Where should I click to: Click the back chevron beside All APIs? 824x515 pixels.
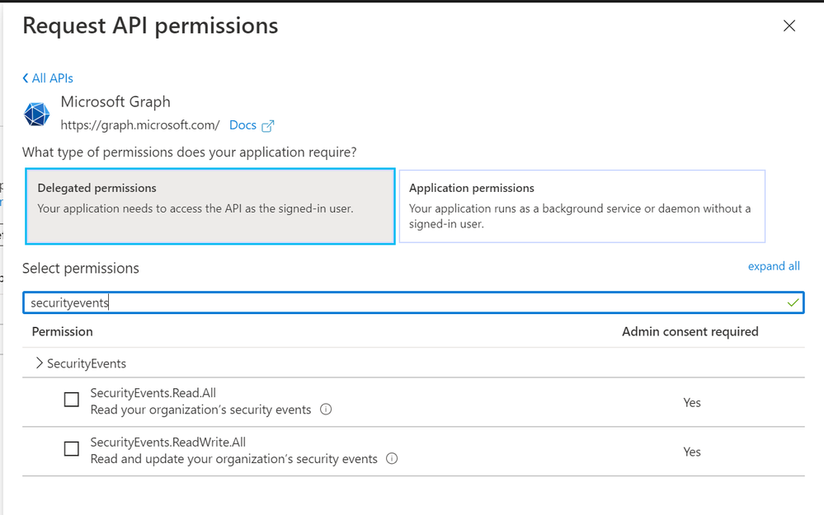26,78
